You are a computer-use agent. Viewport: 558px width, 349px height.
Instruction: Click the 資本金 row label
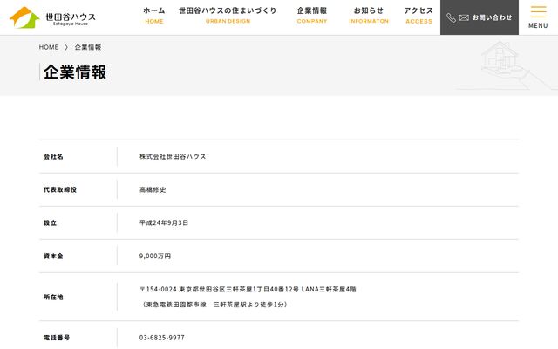(x=53, y=256)
